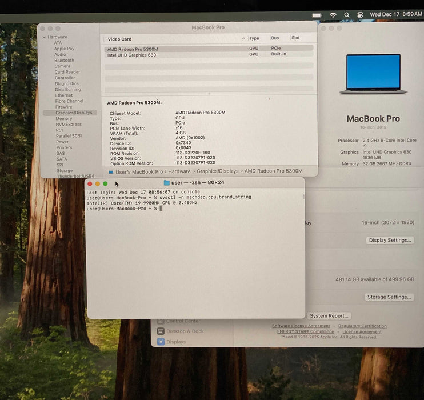Click the MacBook Pro laptop image
424x400 pixels.
373,74
